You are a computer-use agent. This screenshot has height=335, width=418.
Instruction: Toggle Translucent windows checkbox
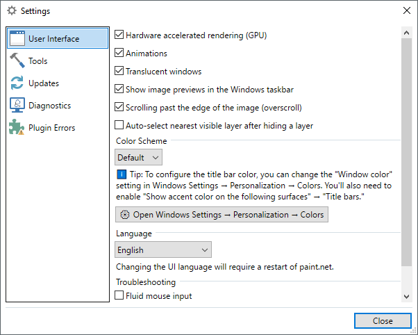pos(119,71)
